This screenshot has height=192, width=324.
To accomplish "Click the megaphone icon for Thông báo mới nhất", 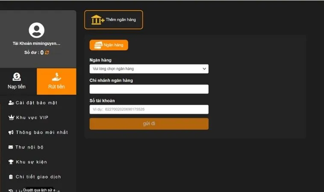I will coord(11,132).
